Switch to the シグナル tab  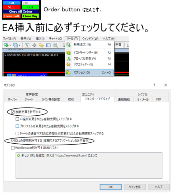[142, 94]
